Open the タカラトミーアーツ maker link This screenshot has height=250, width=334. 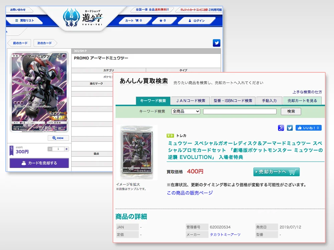[x=225, y=234]
